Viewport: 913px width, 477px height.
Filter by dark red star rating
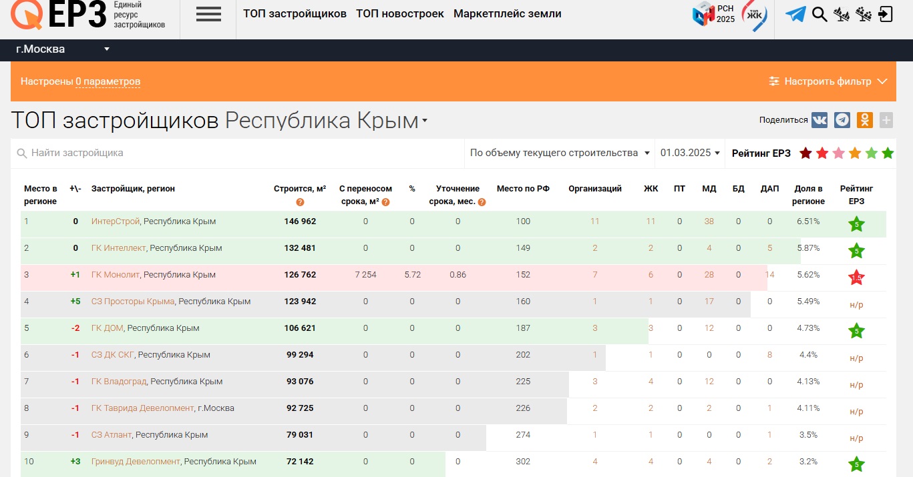pyautogui.click(x=805, y=153)
